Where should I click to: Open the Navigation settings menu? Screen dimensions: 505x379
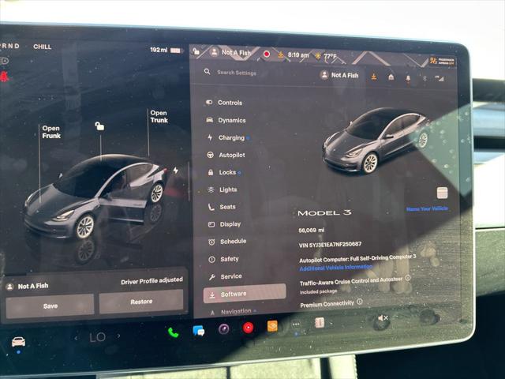click(233, 311)
